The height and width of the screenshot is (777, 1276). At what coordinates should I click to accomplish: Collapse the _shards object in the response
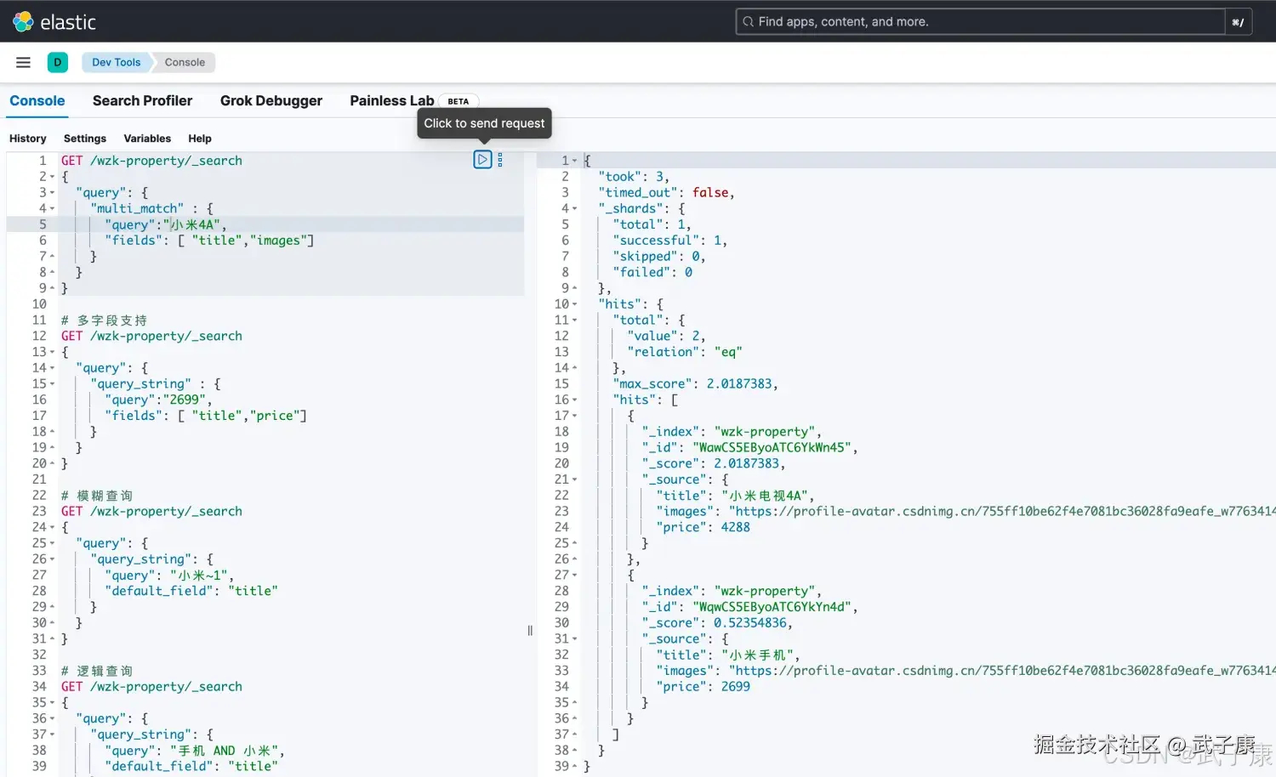click(574, 207)
